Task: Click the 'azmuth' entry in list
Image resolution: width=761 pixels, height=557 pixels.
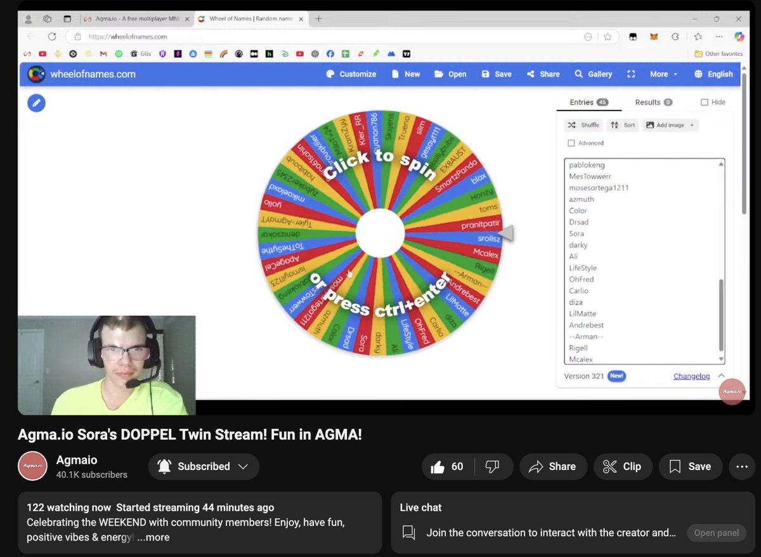Action: (582, 199)
